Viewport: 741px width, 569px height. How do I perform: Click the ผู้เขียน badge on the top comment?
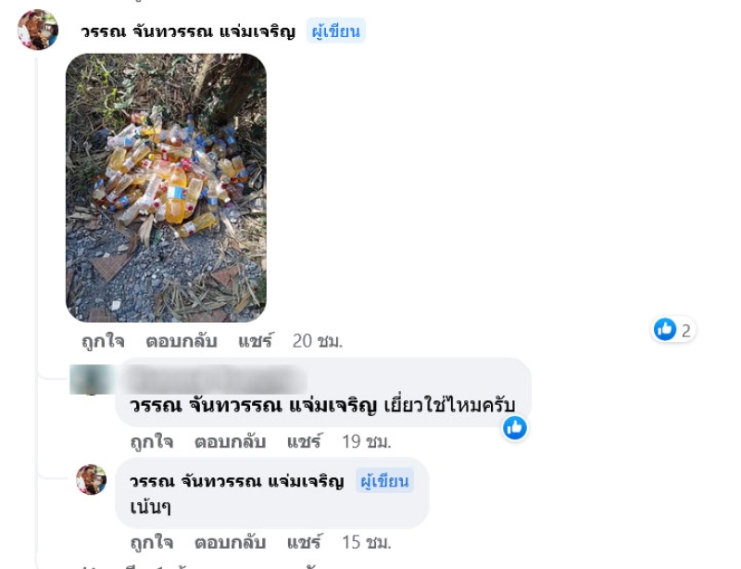(x=336, y=31)
